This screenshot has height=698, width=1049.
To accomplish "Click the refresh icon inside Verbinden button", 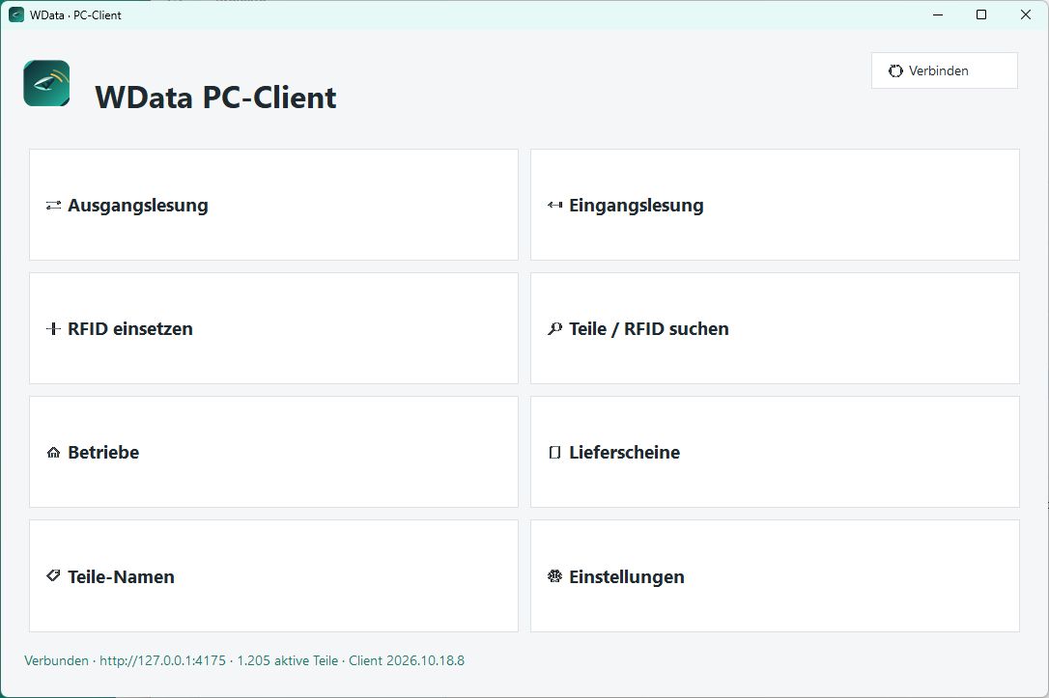I will tap(895, 70).
